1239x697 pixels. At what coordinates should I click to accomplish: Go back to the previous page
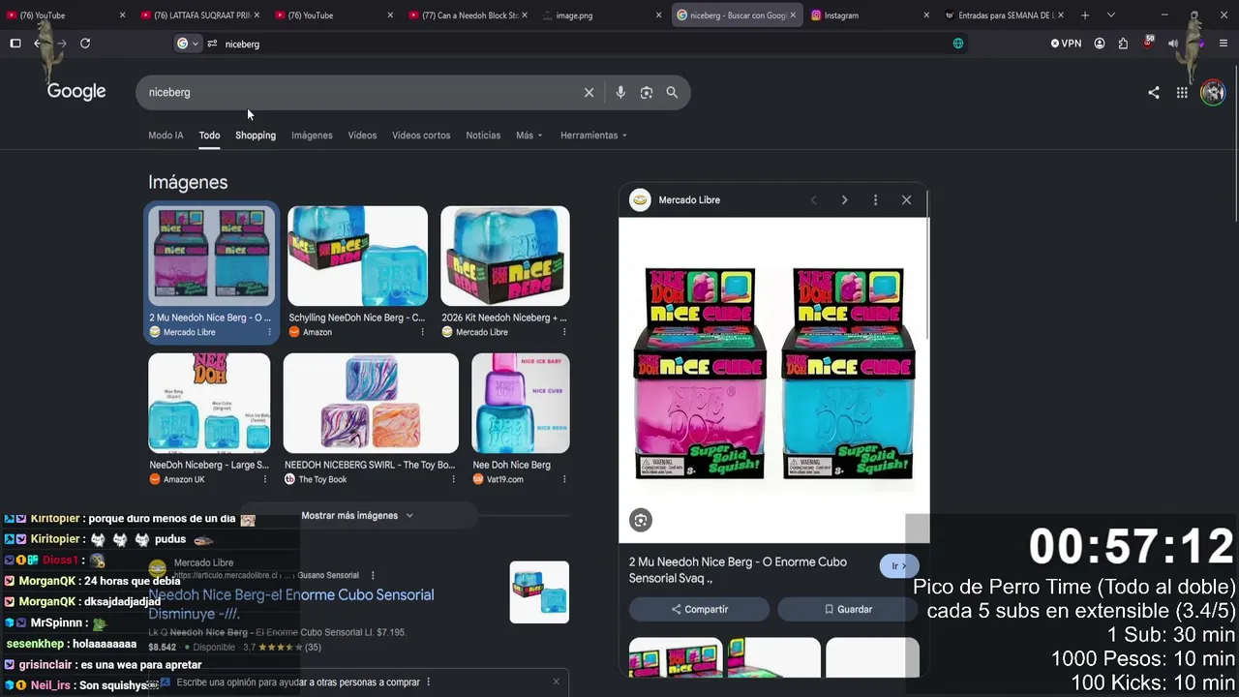pos(38,44)
